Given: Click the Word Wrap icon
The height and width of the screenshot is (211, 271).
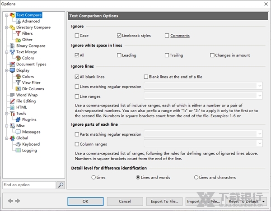Looking at the screenshot, I should tap(12, 95).
